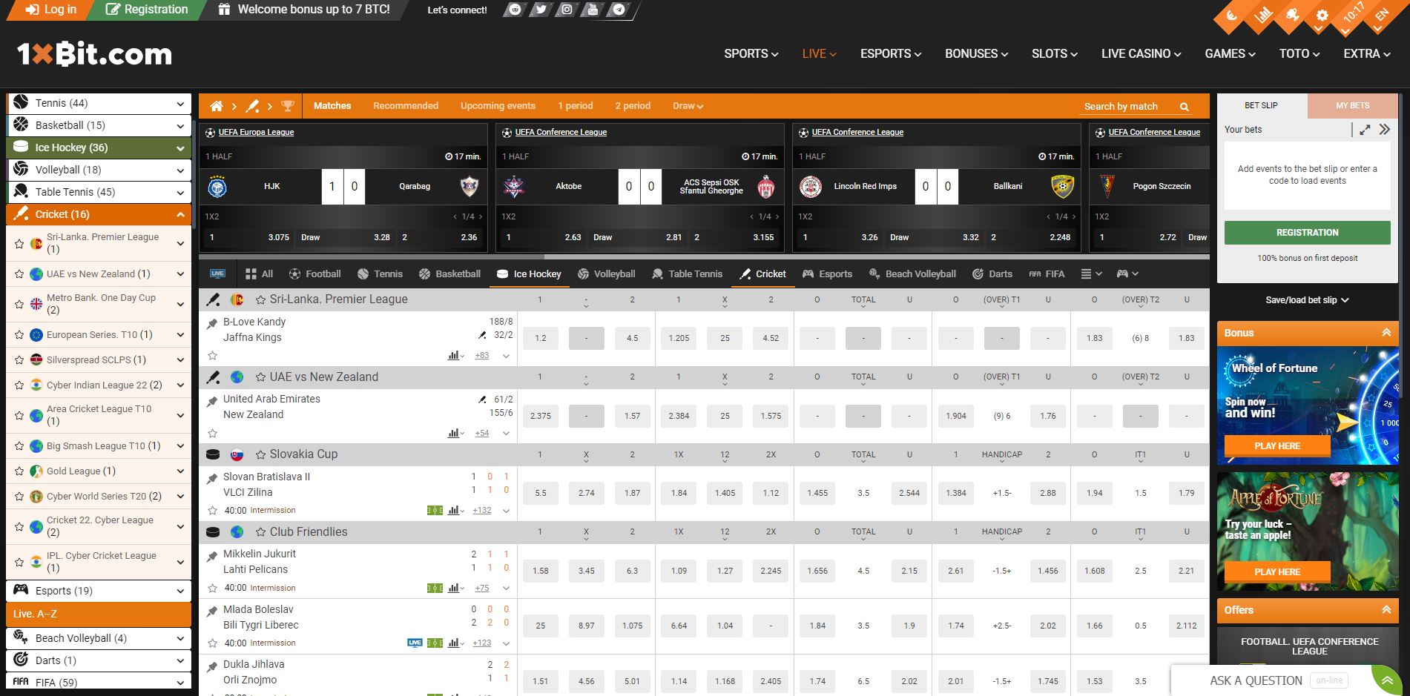Image resolution: width=1410 pixels, height=696 pixels.
Task: Open live stream icon for Mlada Boleslav match
Action: tap(415, 643)
